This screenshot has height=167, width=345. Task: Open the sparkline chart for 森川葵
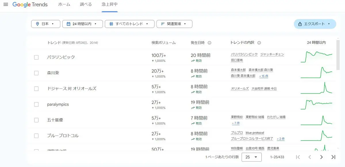316,72
